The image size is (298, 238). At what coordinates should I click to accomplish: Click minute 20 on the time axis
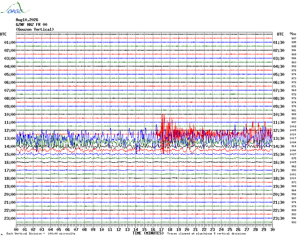187,229
